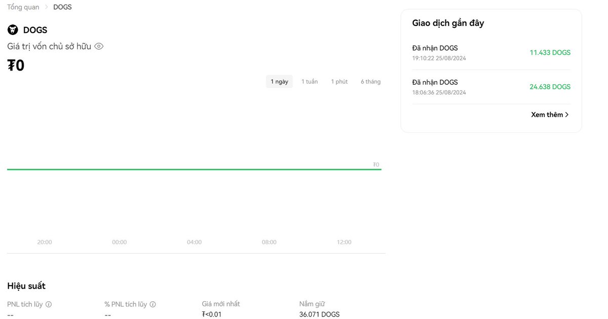Switch chart to 1 phút range
Screen dimensions: 608x319
point(339,82)
